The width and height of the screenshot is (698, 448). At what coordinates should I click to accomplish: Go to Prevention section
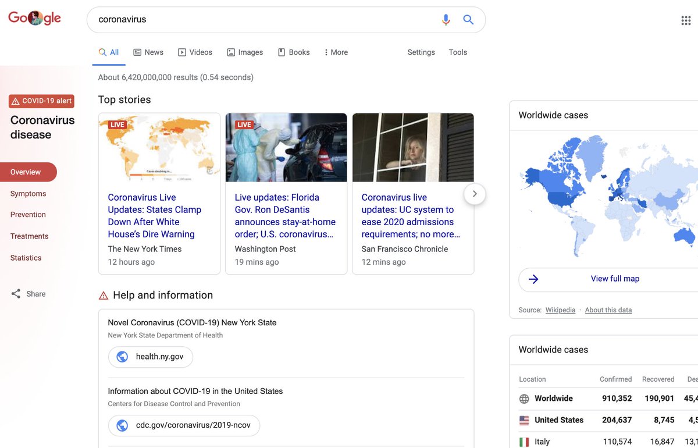(28, 215)
